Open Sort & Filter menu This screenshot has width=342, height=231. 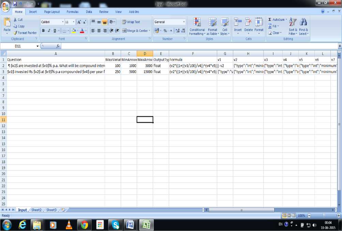(x=293, y=27)
